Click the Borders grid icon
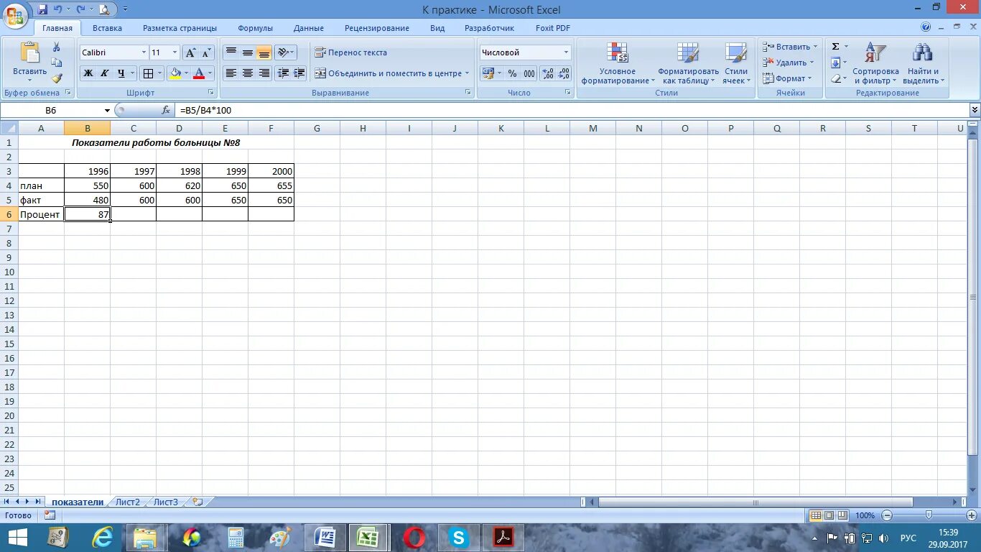The width and height of the screenshot is (981, 552). click(x=147, y=73)
